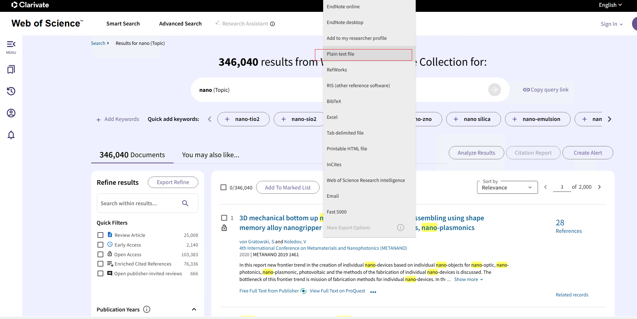Image resolution: width=637 pixels, height=319 pixels.
Task: Choose BibTeX export option
Action: click(369, 101)
